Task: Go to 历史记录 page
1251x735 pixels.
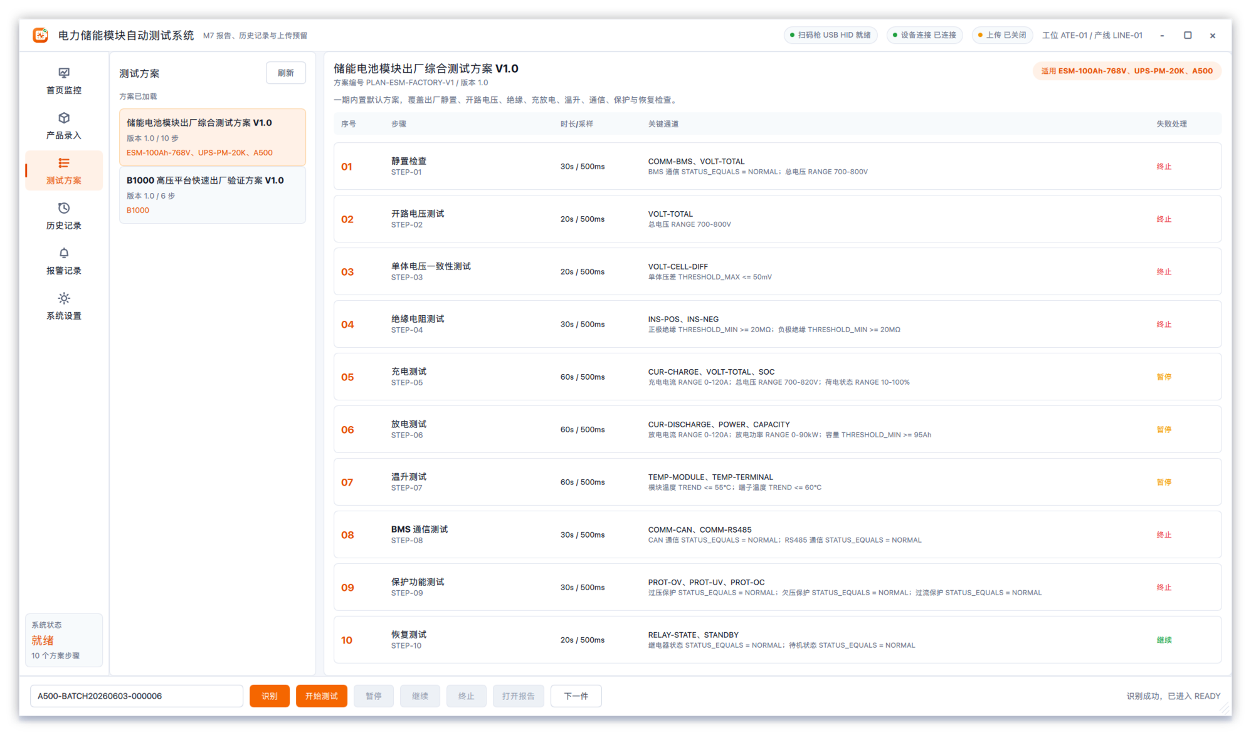Action: pos(64,216)
